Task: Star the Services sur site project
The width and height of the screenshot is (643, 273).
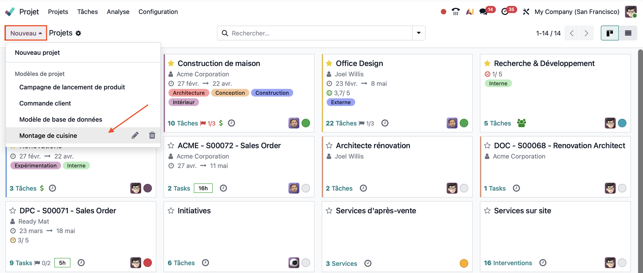Action: pyautogui.click(x=487, y=211)
